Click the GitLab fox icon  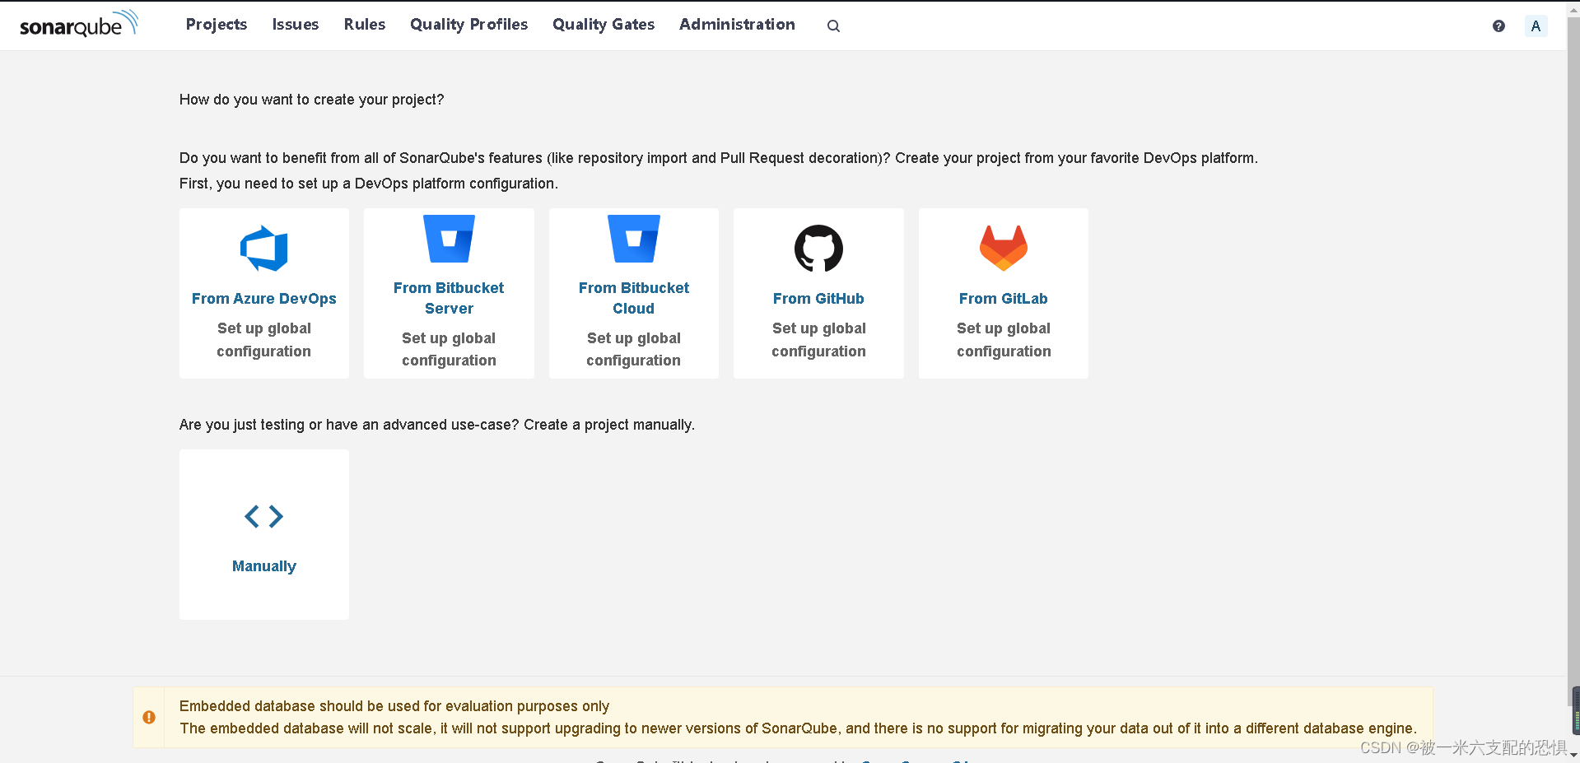point(1004,248)
